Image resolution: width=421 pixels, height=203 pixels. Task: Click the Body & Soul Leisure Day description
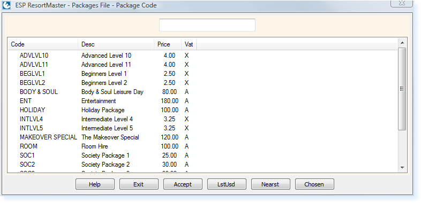[112, 92]
